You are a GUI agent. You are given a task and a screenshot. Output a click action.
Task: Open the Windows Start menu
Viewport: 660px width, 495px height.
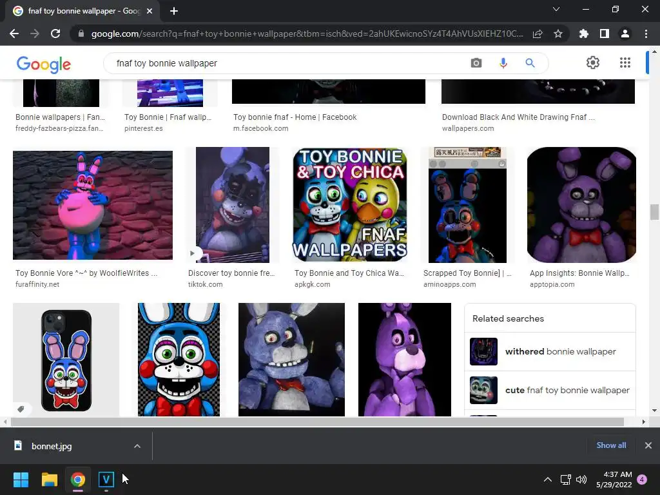21,480
